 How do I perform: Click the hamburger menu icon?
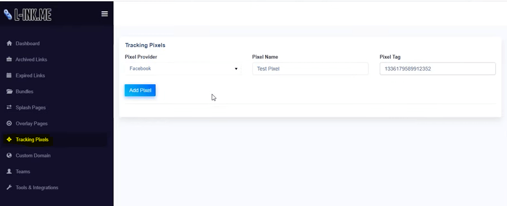pyautogui.click(x=104, y=14)
